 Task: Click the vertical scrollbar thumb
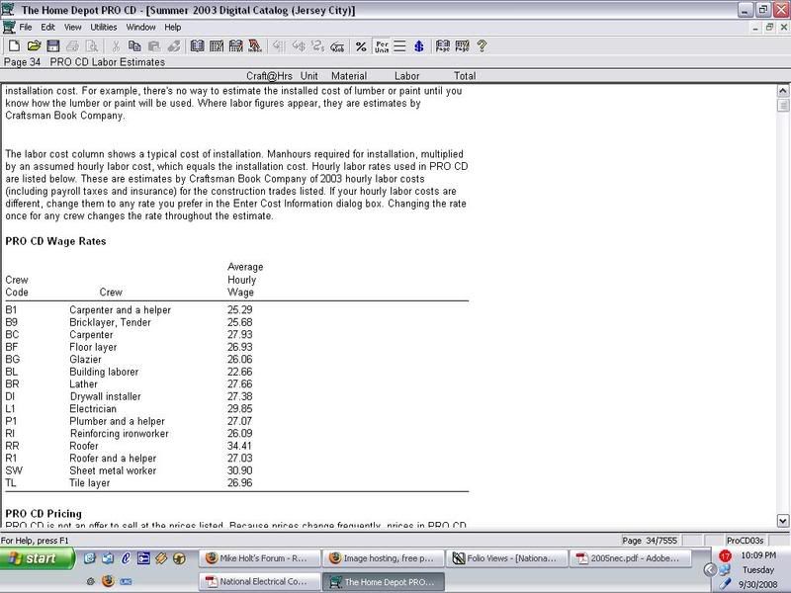[782, 105]
